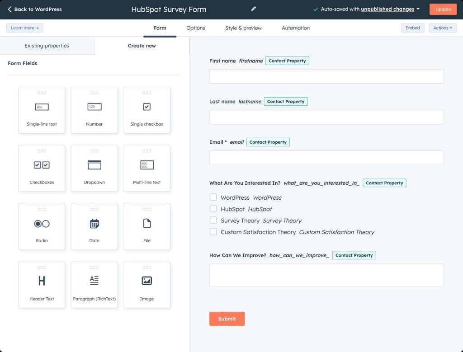Select the Single-line text field type
The image size is (463, 352).
click(42, 110)
